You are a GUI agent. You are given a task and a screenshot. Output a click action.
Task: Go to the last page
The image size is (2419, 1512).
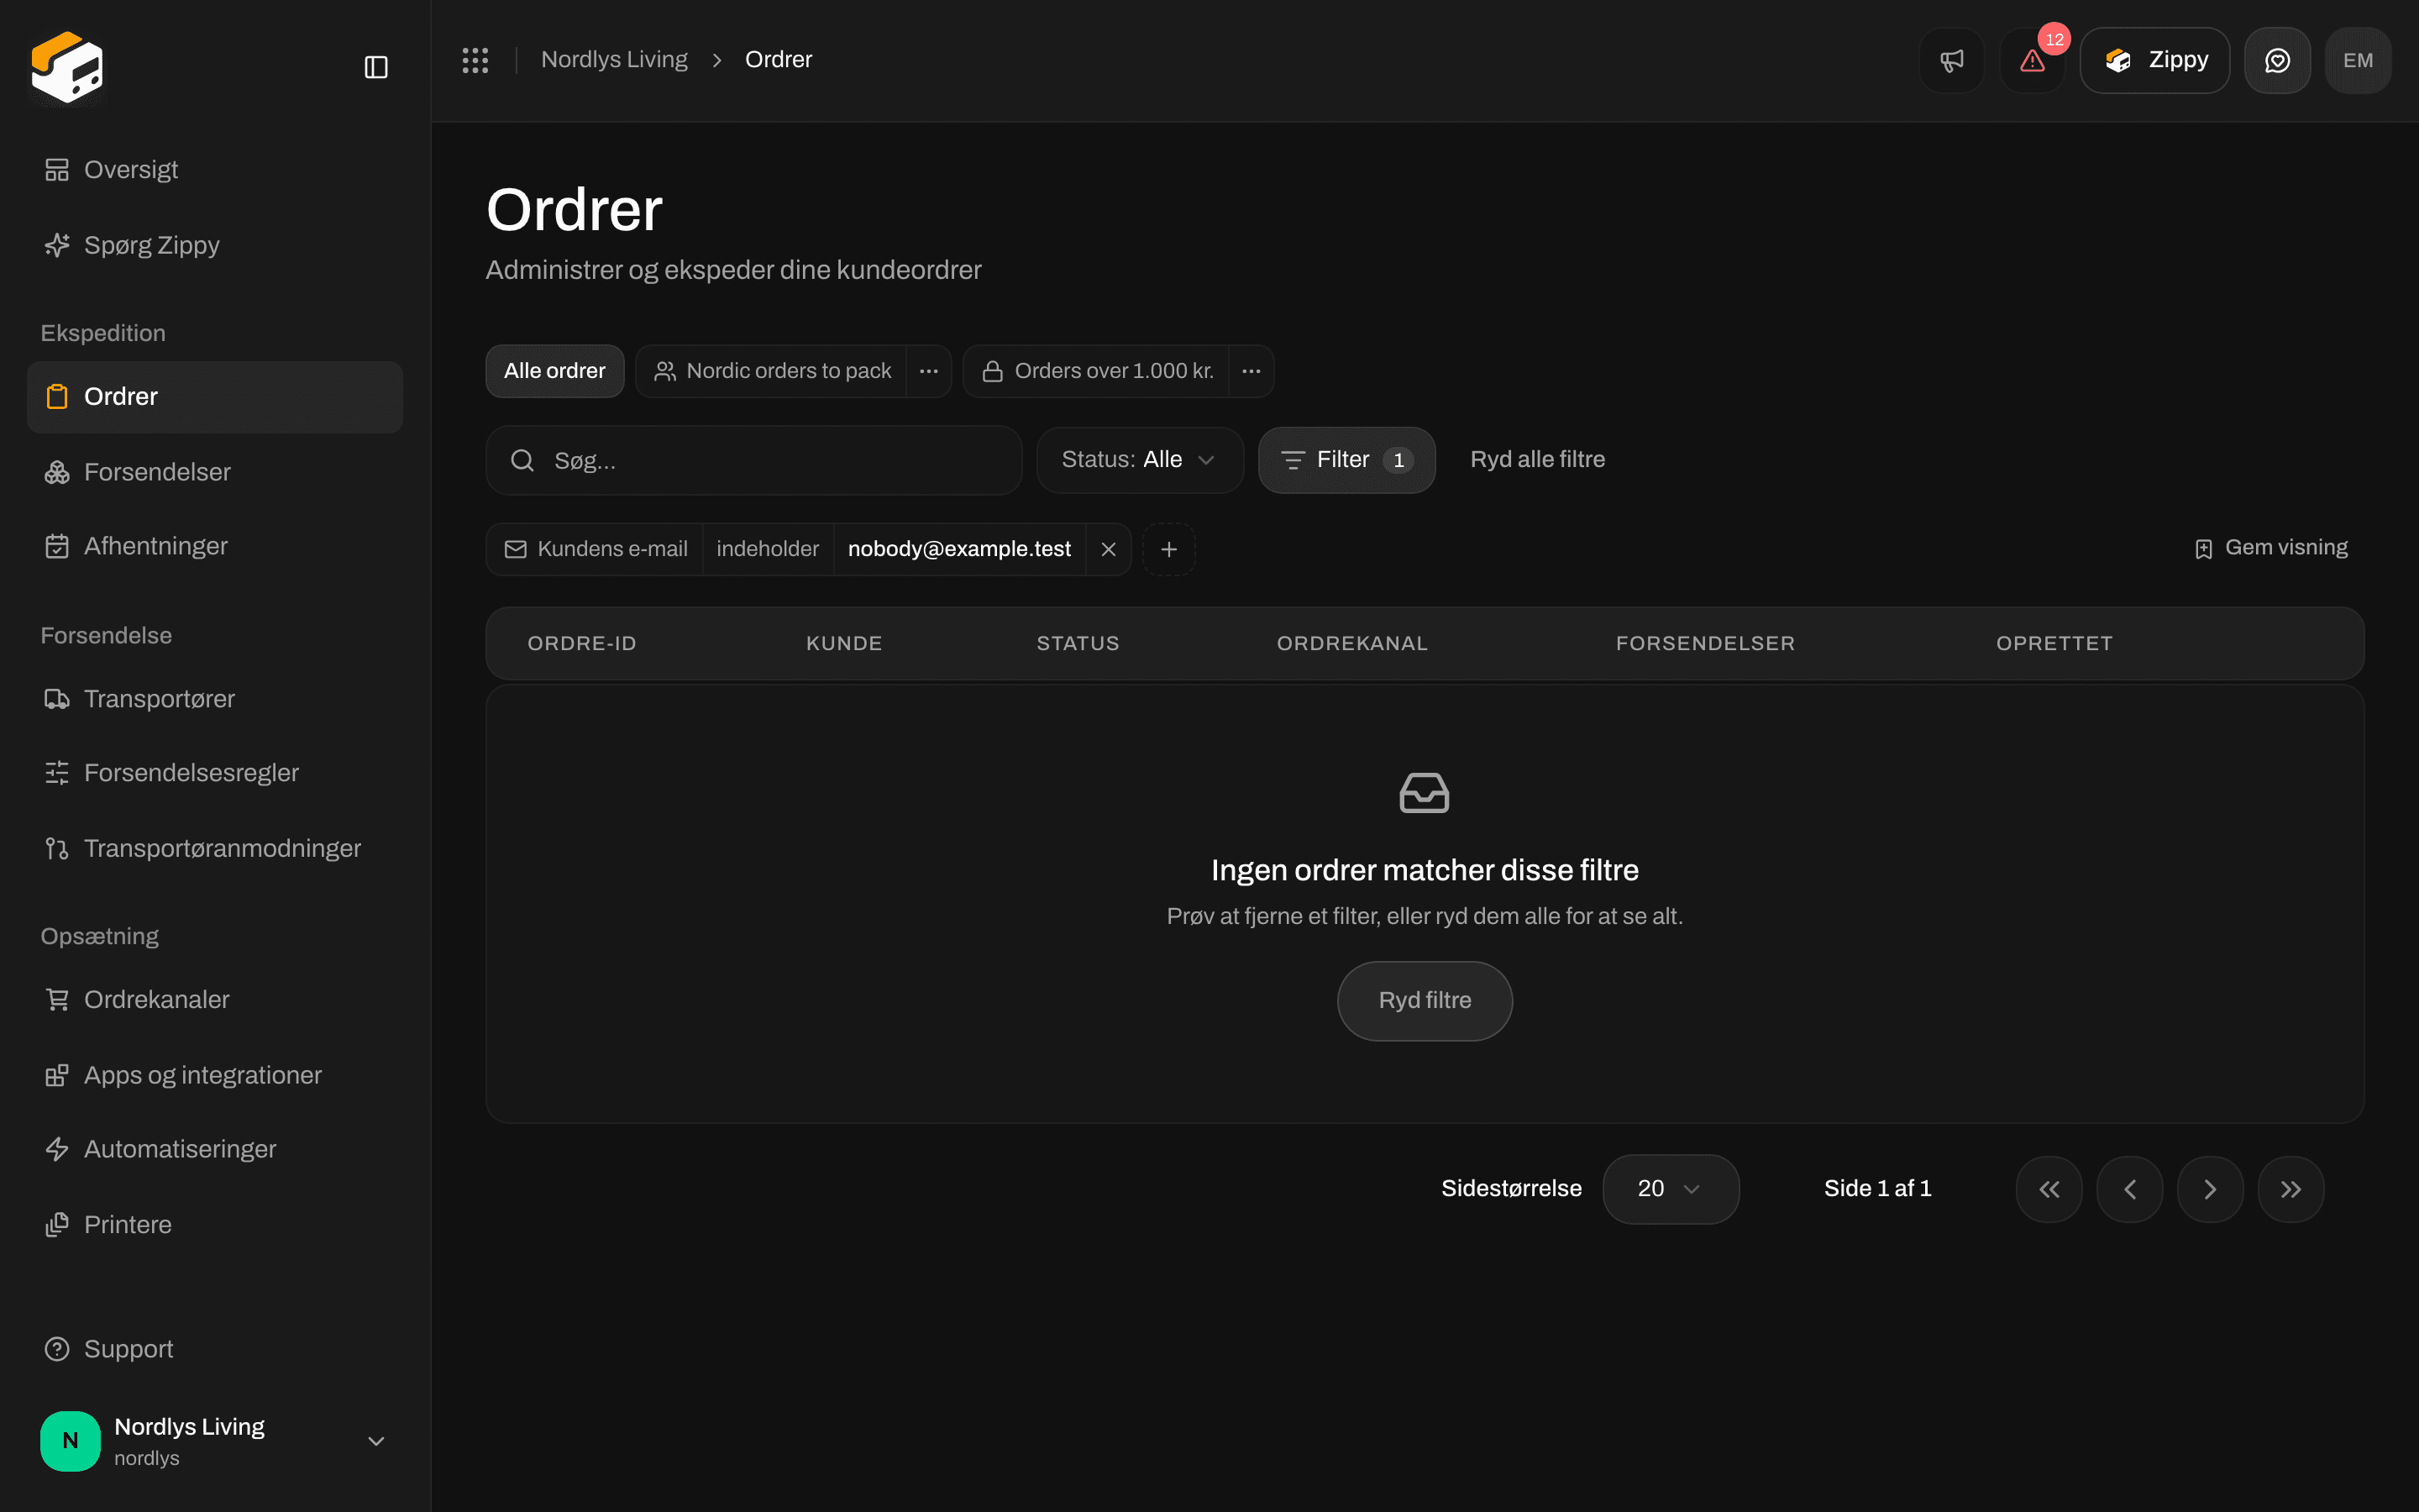[2291, 1189]
